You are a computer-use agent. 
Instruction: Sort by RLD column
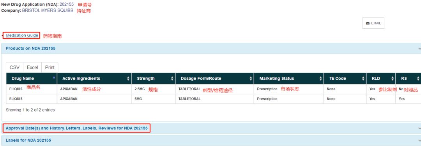pos(381,79)
